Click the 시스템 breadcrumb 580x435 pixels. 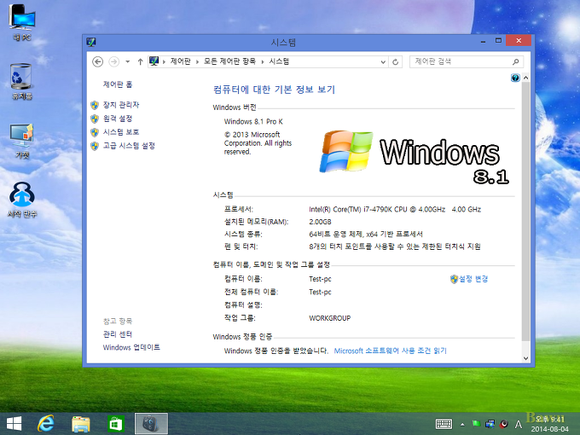point(279,61)
